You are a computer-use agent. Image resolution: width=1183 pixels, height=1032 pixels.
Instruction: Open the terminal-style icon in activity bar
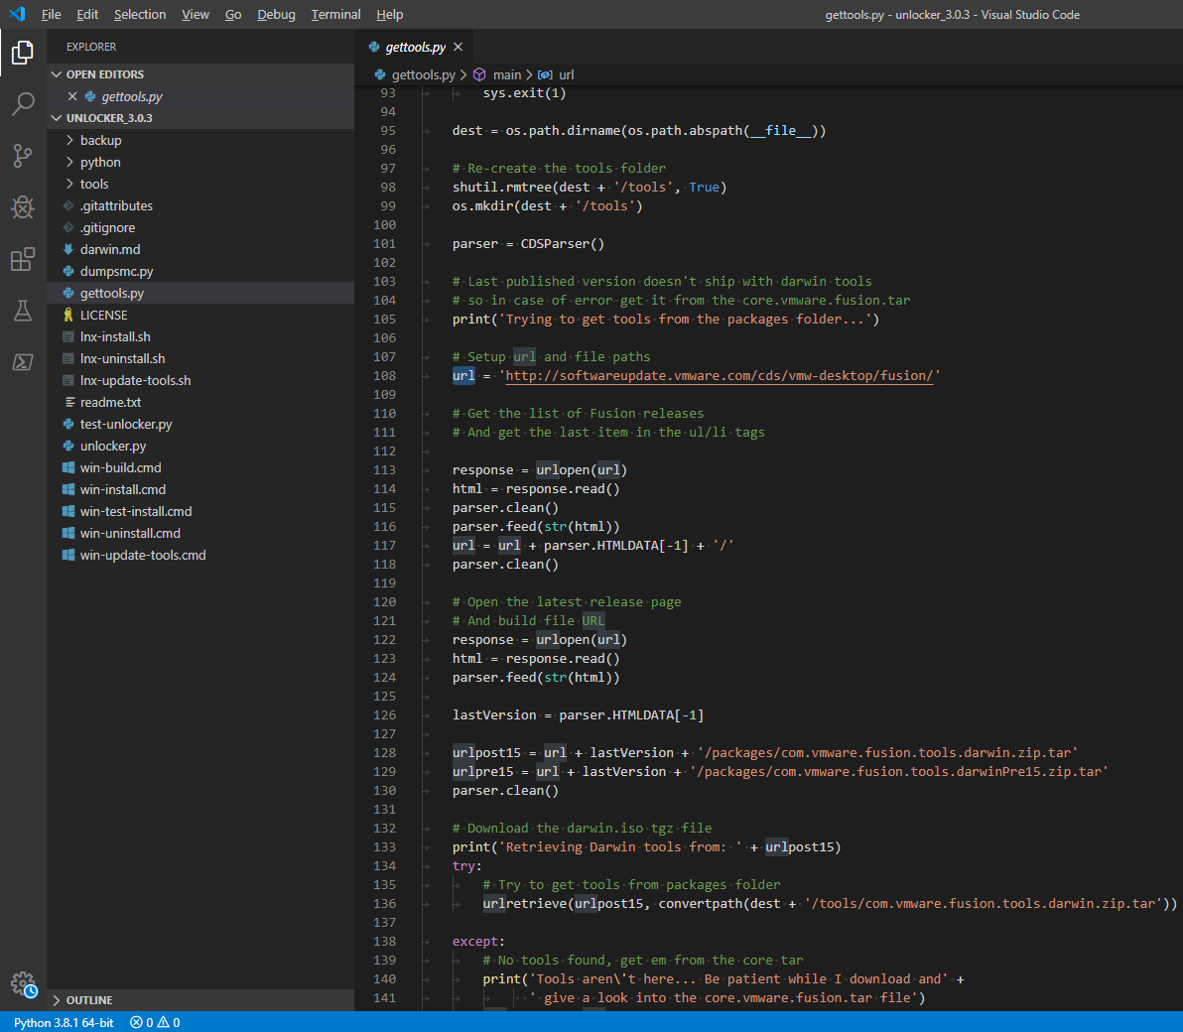tap(23, 362)
